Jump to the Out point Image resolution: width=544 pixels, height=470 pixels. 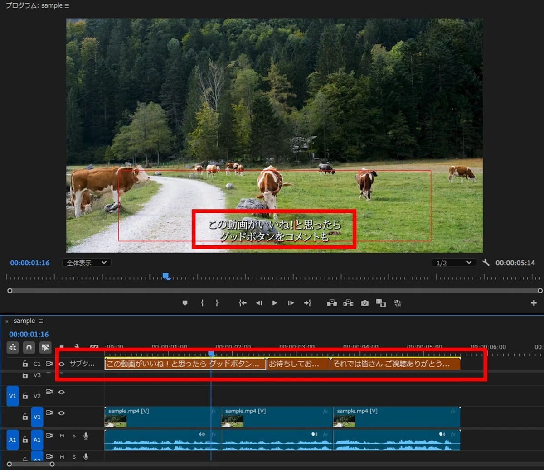coord(307,303)
